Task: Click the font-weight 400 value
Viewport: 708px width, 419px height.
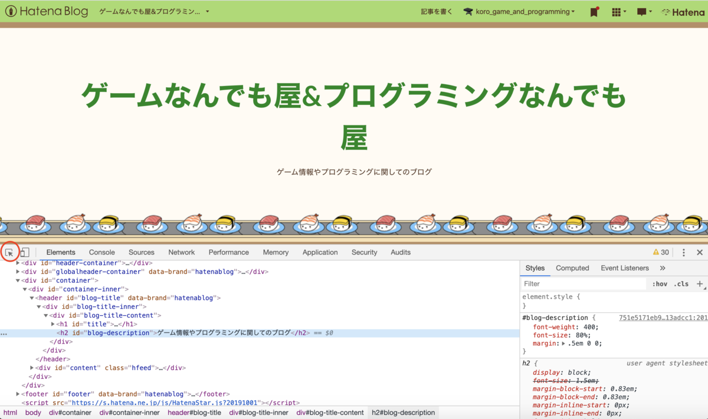Action: point(591,327)
